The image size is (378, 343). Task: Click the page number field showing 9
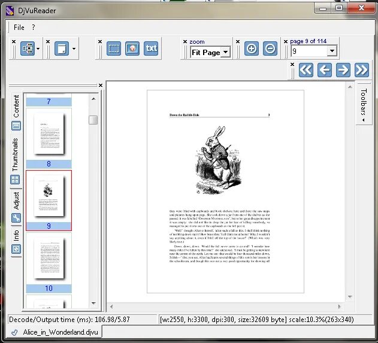coord(309,51)
